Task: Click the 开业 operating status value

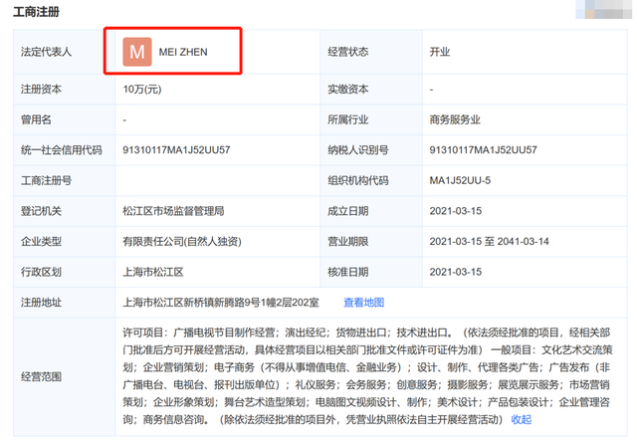Action: click(x=440, y=52)
